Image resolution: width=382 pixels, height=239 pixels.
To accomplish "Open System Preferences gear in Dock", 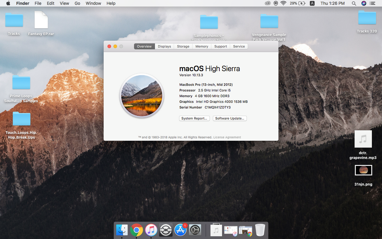I will (x=195, y=230).
